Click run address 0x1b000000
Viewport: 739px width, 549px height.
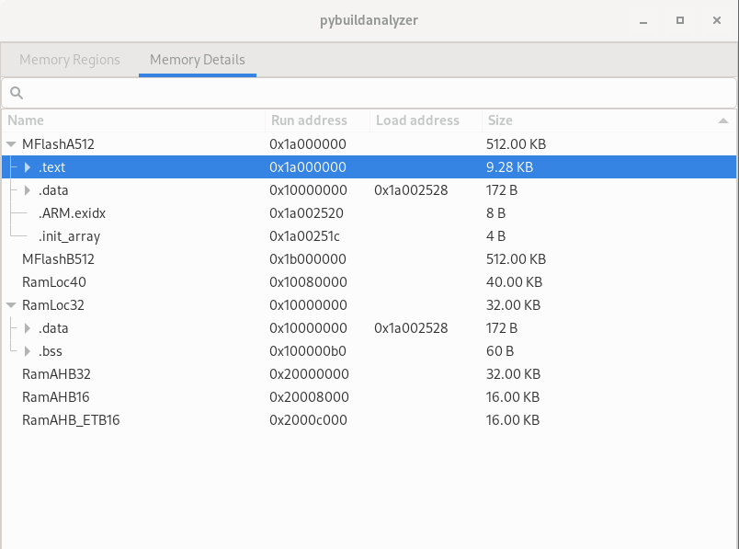pyautogui.click(x=308, y=259)
